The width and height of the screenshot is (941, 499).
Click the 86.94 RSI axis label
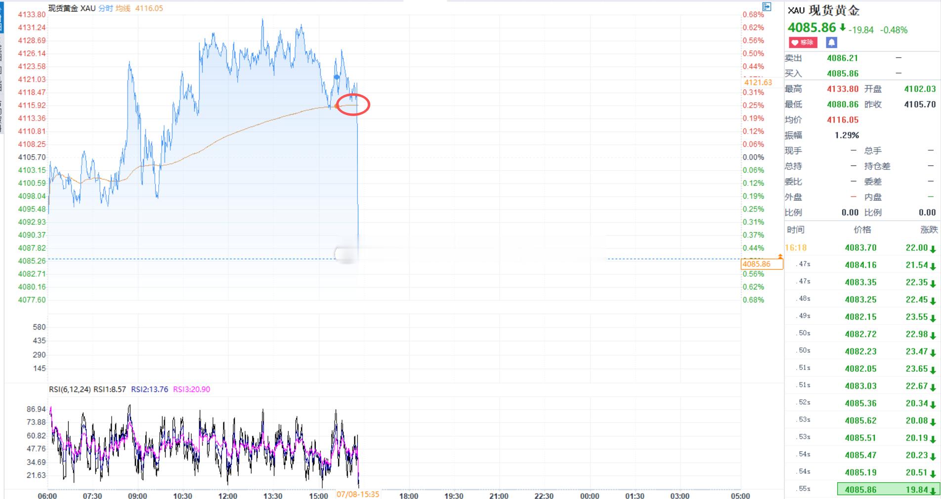click(x=36, y=409)
